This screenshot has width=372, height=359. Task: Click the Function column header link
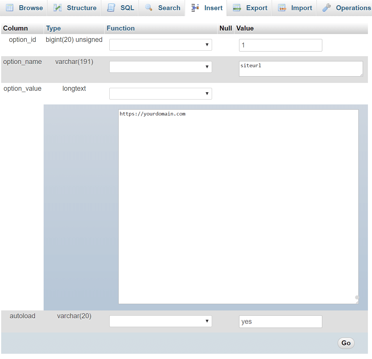coord(120,28)
